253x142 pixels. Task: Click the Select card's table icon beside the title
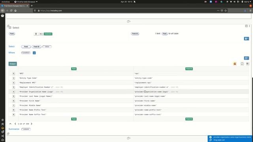pos(10,28)
